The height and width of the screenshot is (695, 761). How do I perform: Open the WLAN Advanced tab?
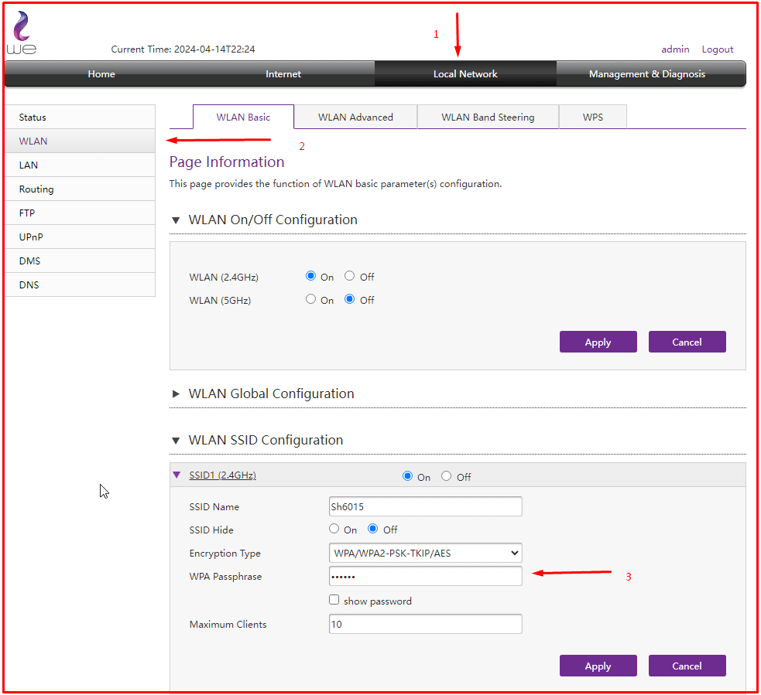click(x=355, y=118)
